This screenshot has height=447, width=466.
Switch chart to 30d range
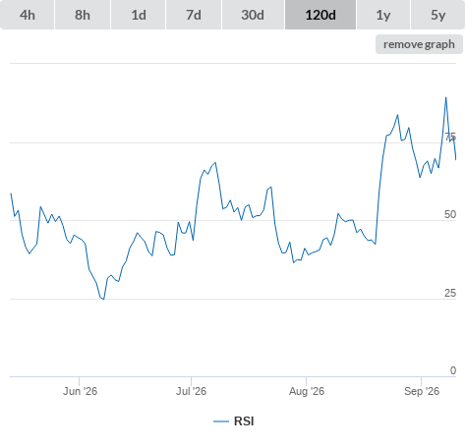click(253, 15)
